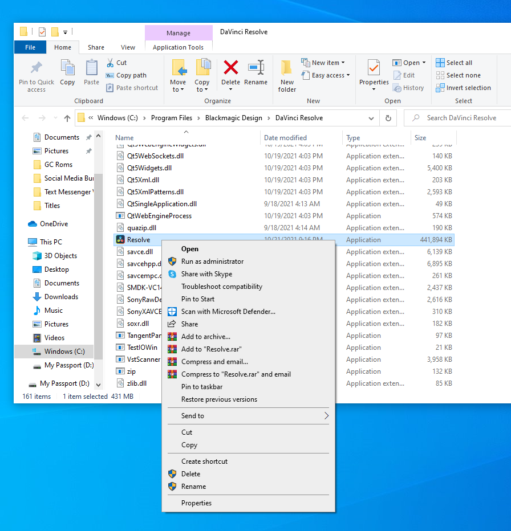Screen dimensions: 511x531
Task: Click the Pin to Quick access icon
Action: click(36, 68)
